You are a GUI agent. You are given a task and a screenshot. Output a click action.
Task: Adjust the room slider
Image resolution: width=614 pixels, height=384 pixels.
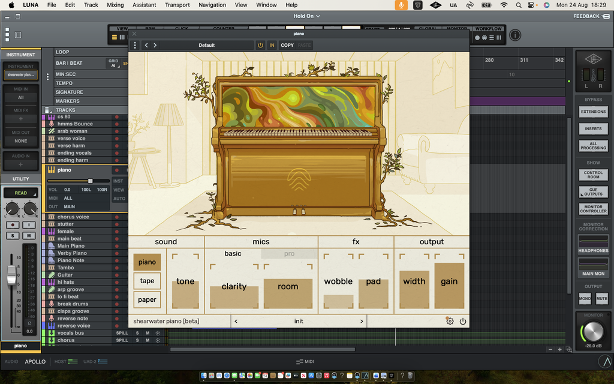pos(288,286)
